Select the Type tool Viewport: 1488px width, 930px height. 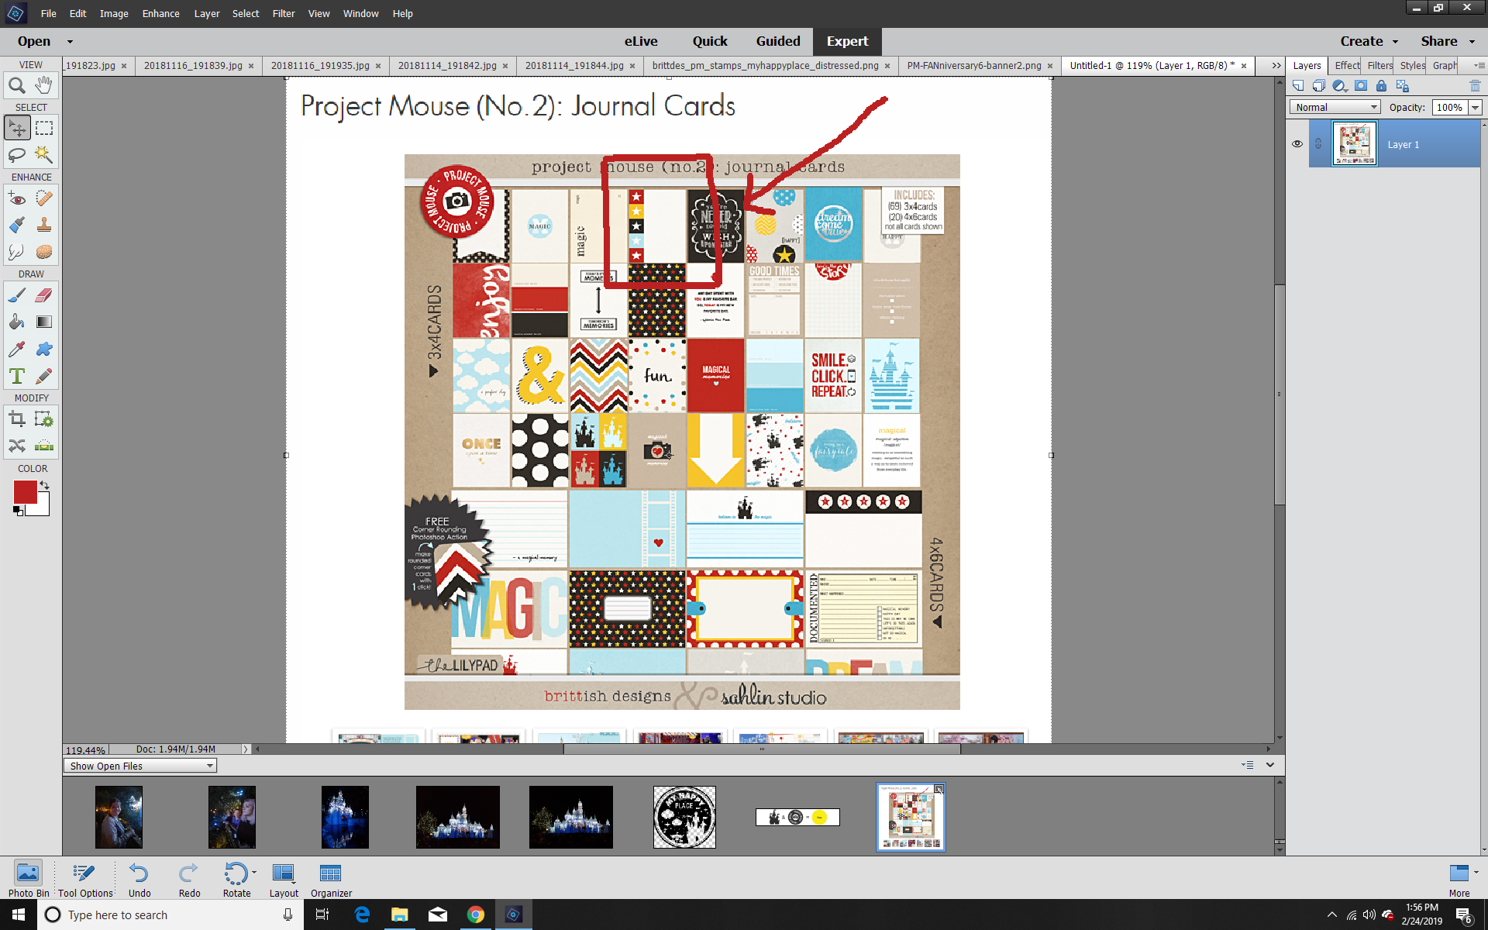[17, 376]
